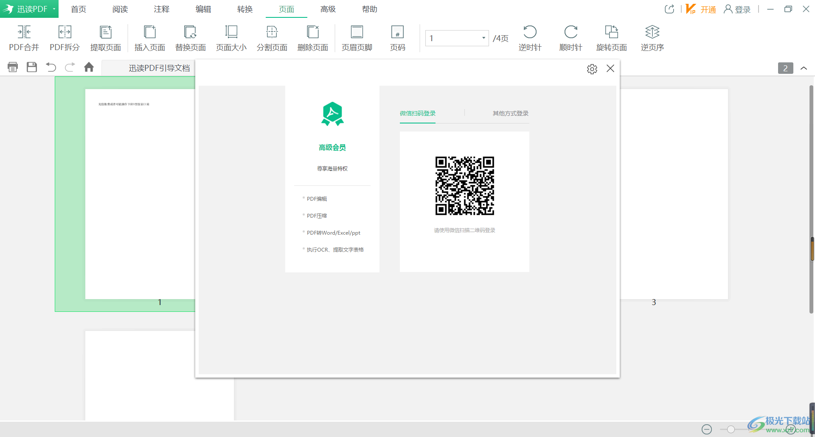Viewport: 815px width, 437px height.
Task: Select page 1 thumbnail
Action: tap(140, 194)
